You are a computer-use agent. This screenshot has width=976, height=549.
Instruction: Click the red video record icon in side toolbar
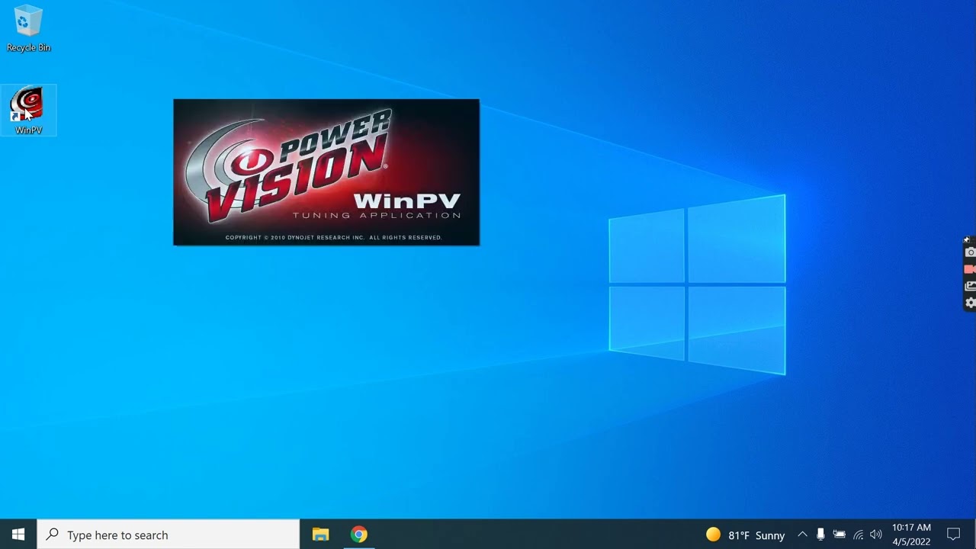[970, 269]
